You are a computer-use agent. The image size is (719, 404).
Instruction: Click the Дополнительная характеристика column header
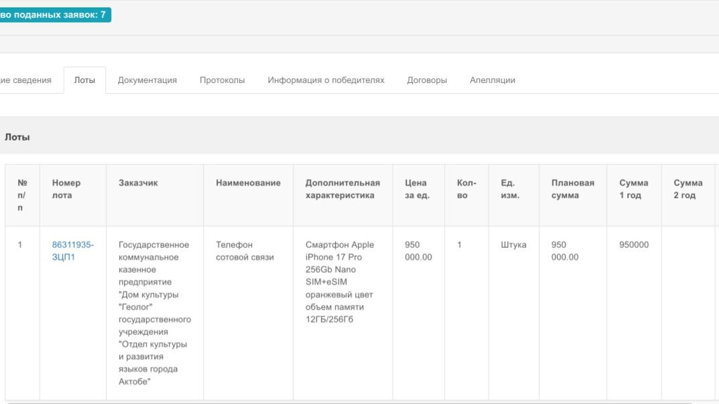click(x=342, y=189)
